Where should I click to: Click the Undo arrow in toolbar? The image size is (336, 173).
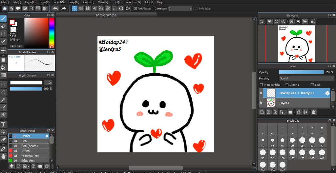pyautogui.click(x=55, y=9)
